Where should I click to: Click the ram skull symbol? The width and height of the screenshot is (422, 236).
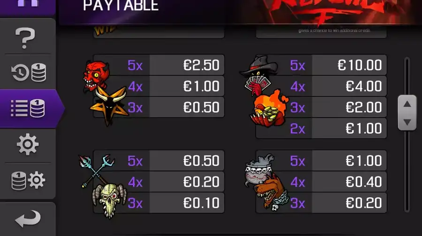click(x=110, y=200)
